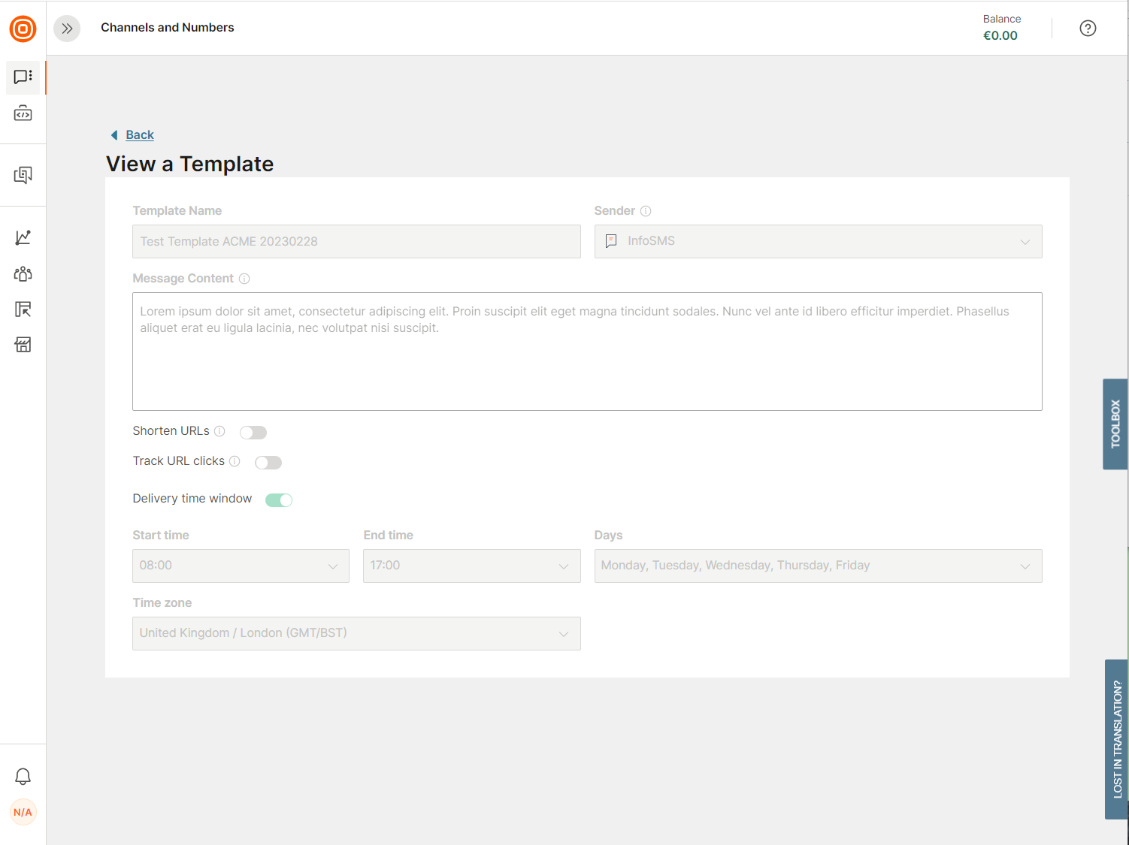The width and height of the screenshot is (1129, 845).
Task: Expand the Start time dropdown
Action: (241, 566)
